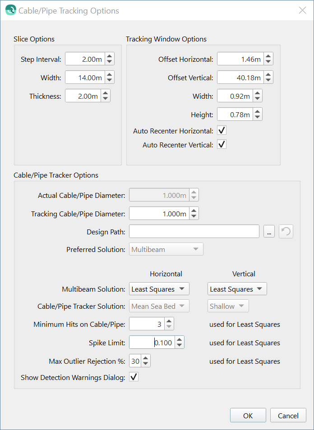Toggle Auto Recenter Horizontal checkbox
Viewport: 314px width, 430px height.
(222, 131)
